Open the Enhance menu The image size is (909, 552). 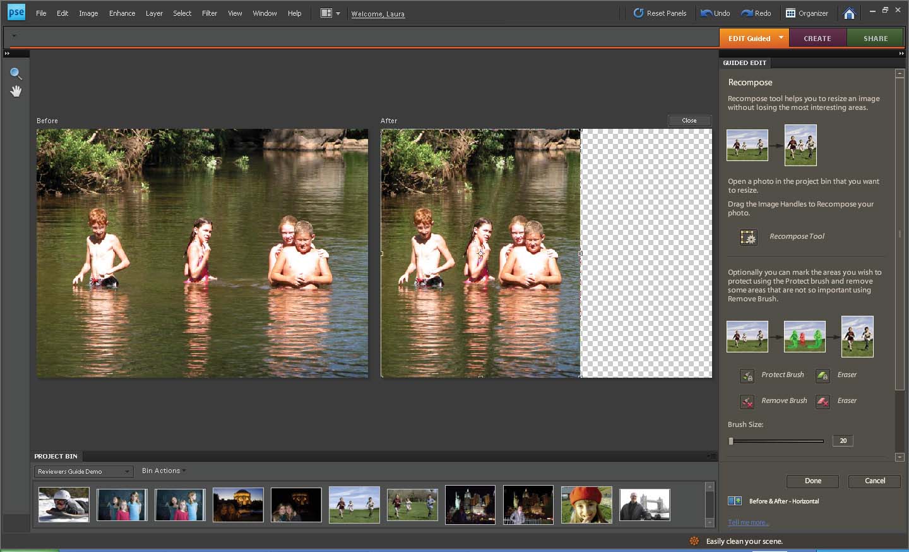(122, 13)
